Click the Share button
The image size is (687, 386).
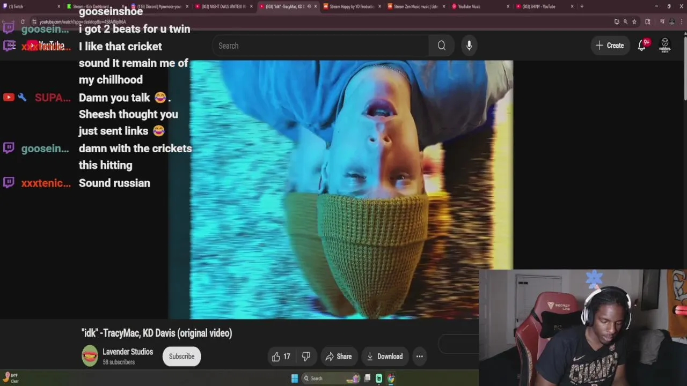click(x=339, y=357)
